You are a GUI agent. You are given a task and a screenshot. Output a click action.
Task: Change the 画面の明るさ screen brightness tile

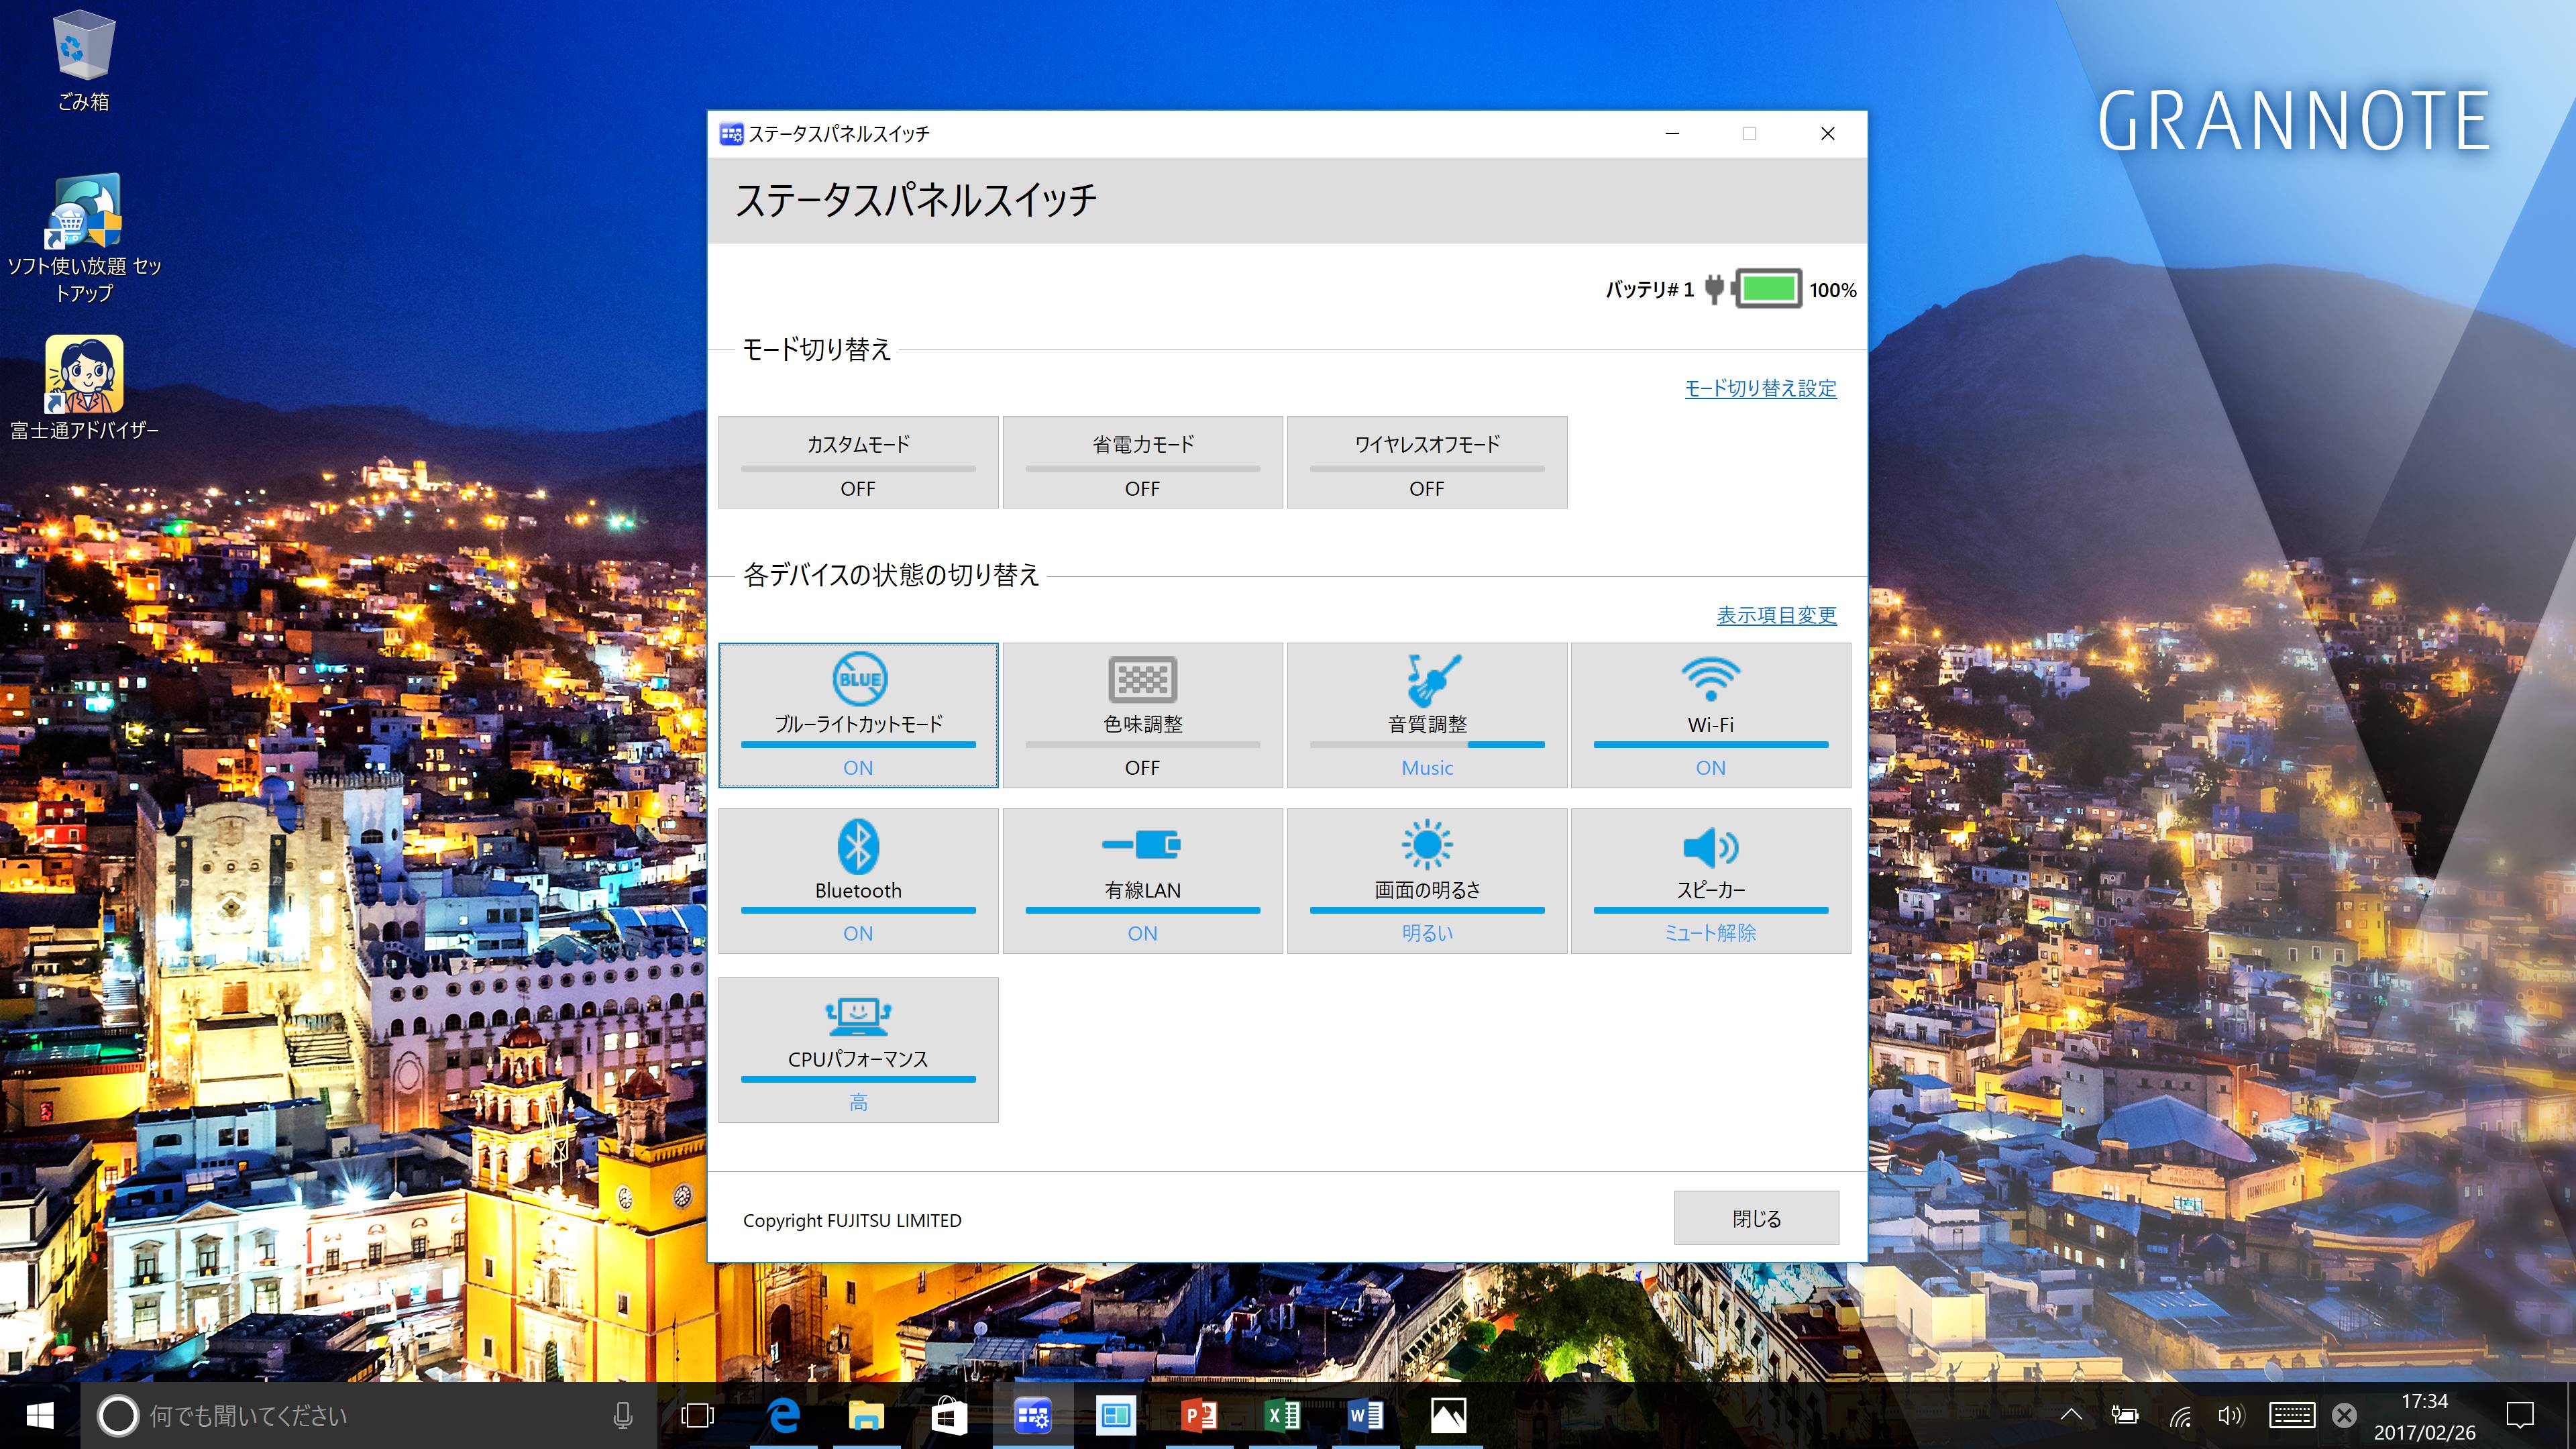tap(1426, 880)
